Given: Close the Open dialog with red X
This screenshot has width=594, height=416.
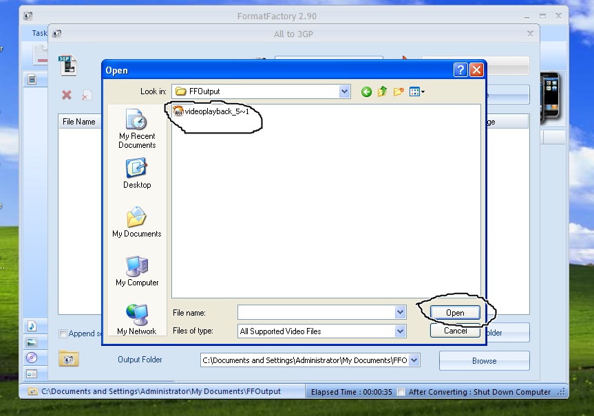Looking at the screenshot, I should pyautogui.click(x=476, y=69).
